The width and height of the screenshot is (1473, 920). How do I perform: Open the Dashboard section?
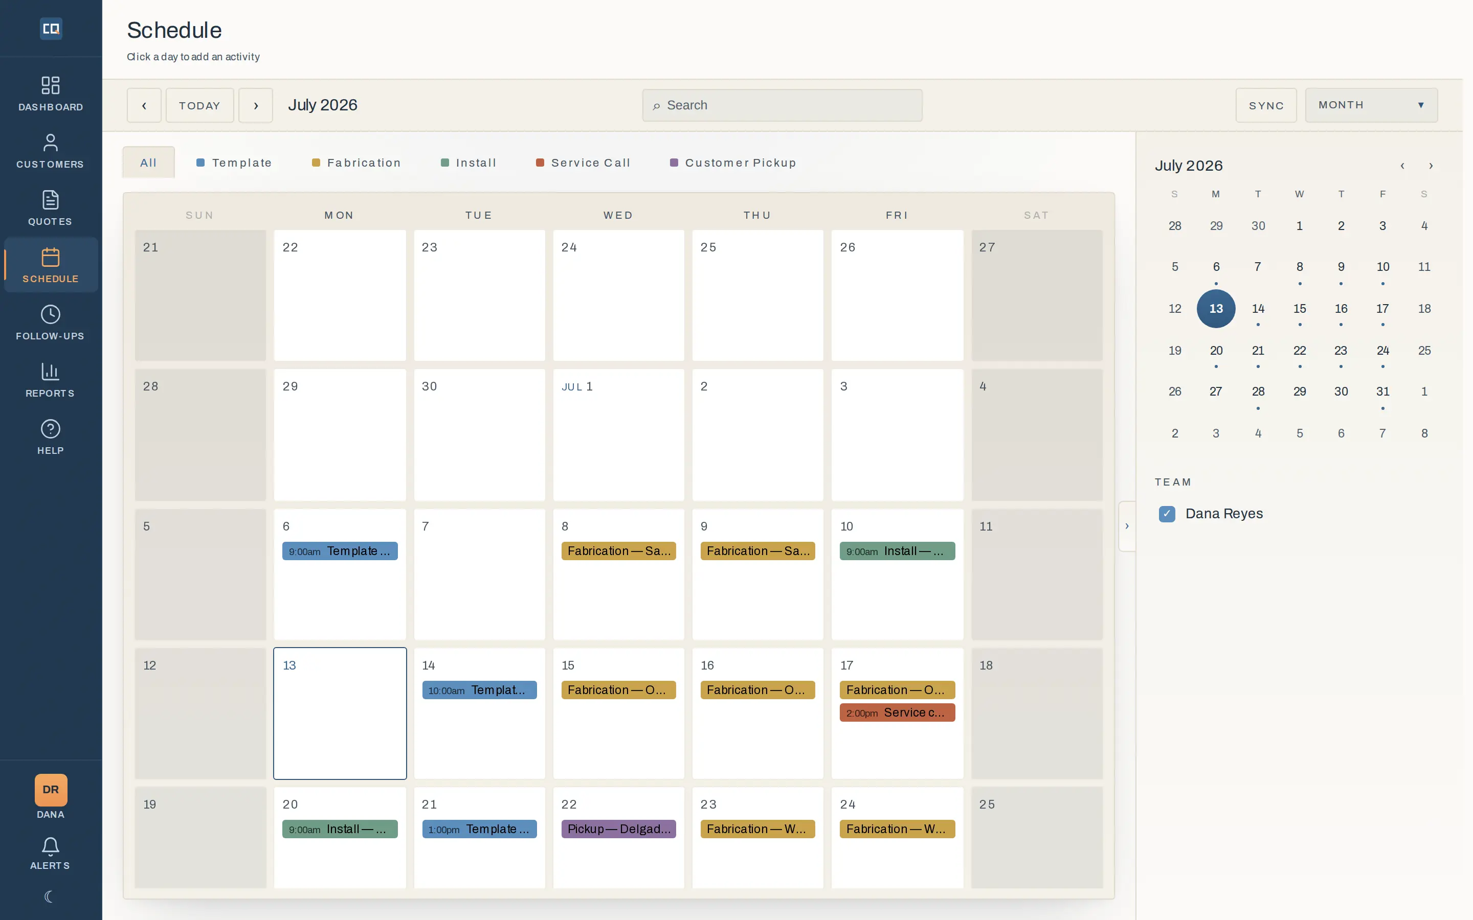tap(51, 94)
